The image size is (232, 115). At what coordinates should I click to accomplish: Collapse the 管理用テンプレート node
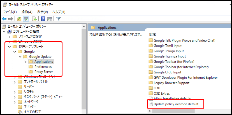10,47
